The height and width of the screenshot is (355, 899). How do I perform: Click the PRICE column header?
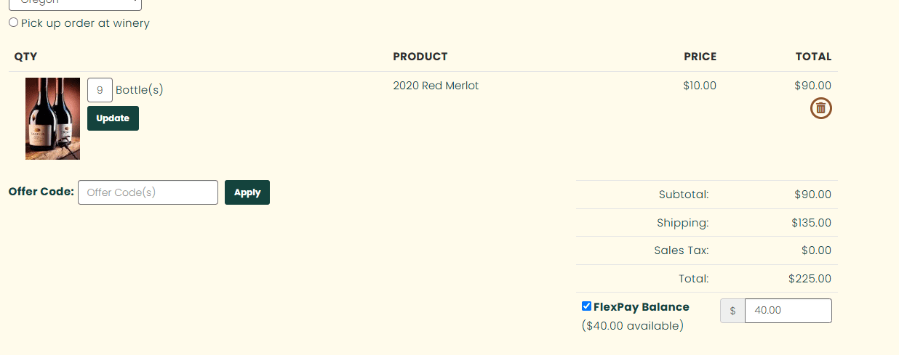point(700,57)
